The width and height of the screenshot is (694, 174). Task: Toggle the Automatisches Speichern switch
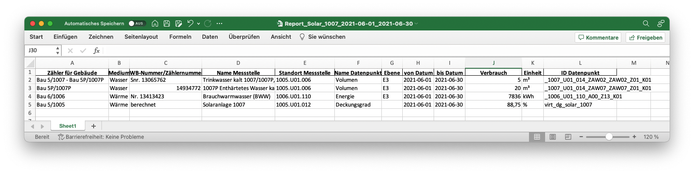[137, 23]
